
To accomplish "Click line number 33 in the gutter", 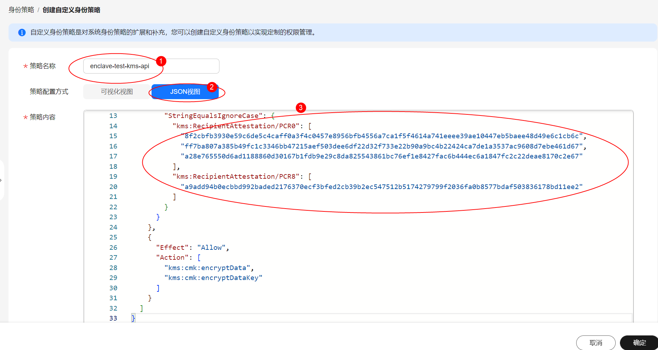I will (x=113, y=318).
